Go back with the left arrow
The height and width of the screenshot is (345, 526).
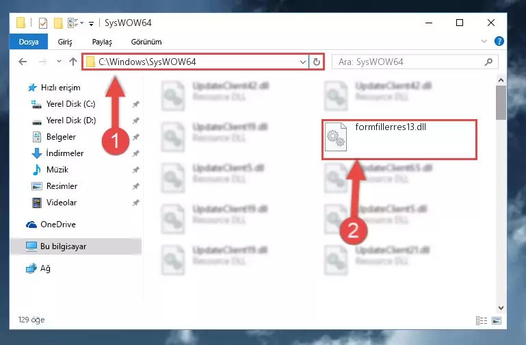[x=23, y=62]
